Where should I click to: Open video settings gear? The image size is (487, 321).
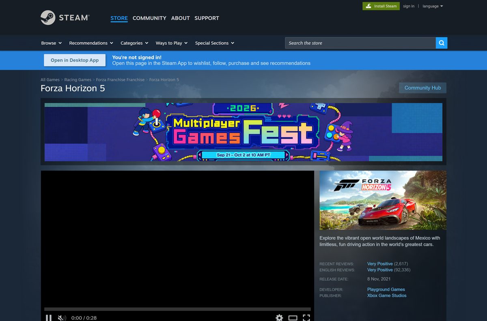click(x=279, y=318)
